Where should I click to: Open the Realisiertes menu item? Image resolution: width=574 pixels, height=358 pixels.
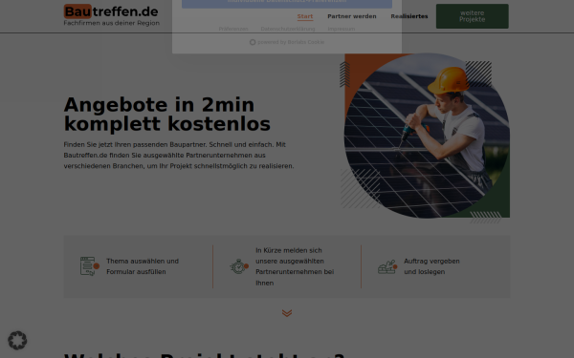(409, 16)
